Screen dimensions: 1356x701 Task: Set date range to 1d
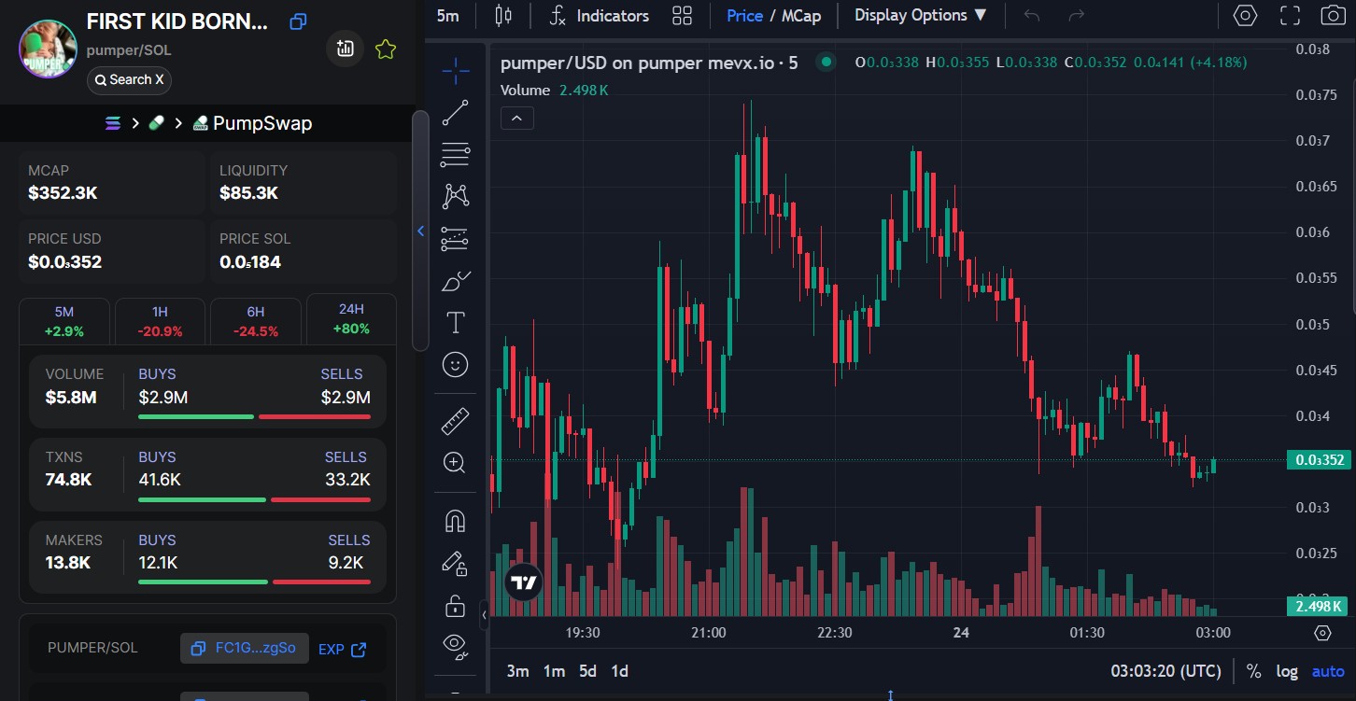click(619, 671)
